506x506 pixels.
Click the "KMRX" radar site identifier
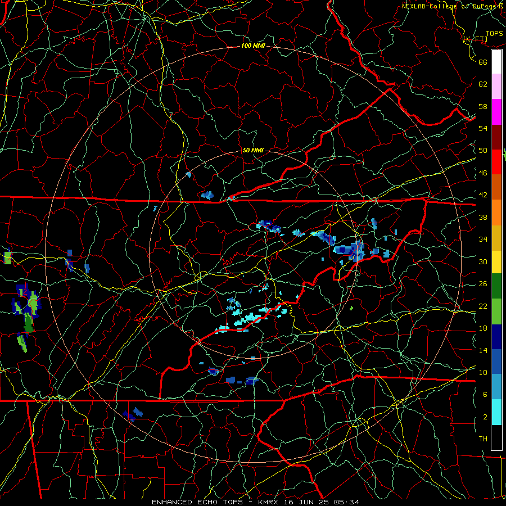click(269, 502)
